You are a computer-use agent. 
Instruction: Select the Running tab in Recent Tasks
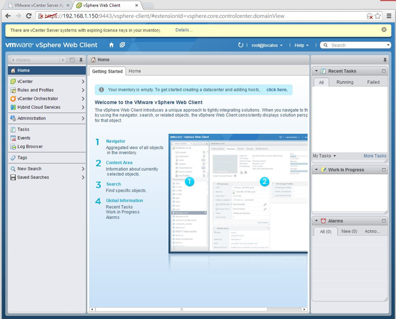pos(345,82)
